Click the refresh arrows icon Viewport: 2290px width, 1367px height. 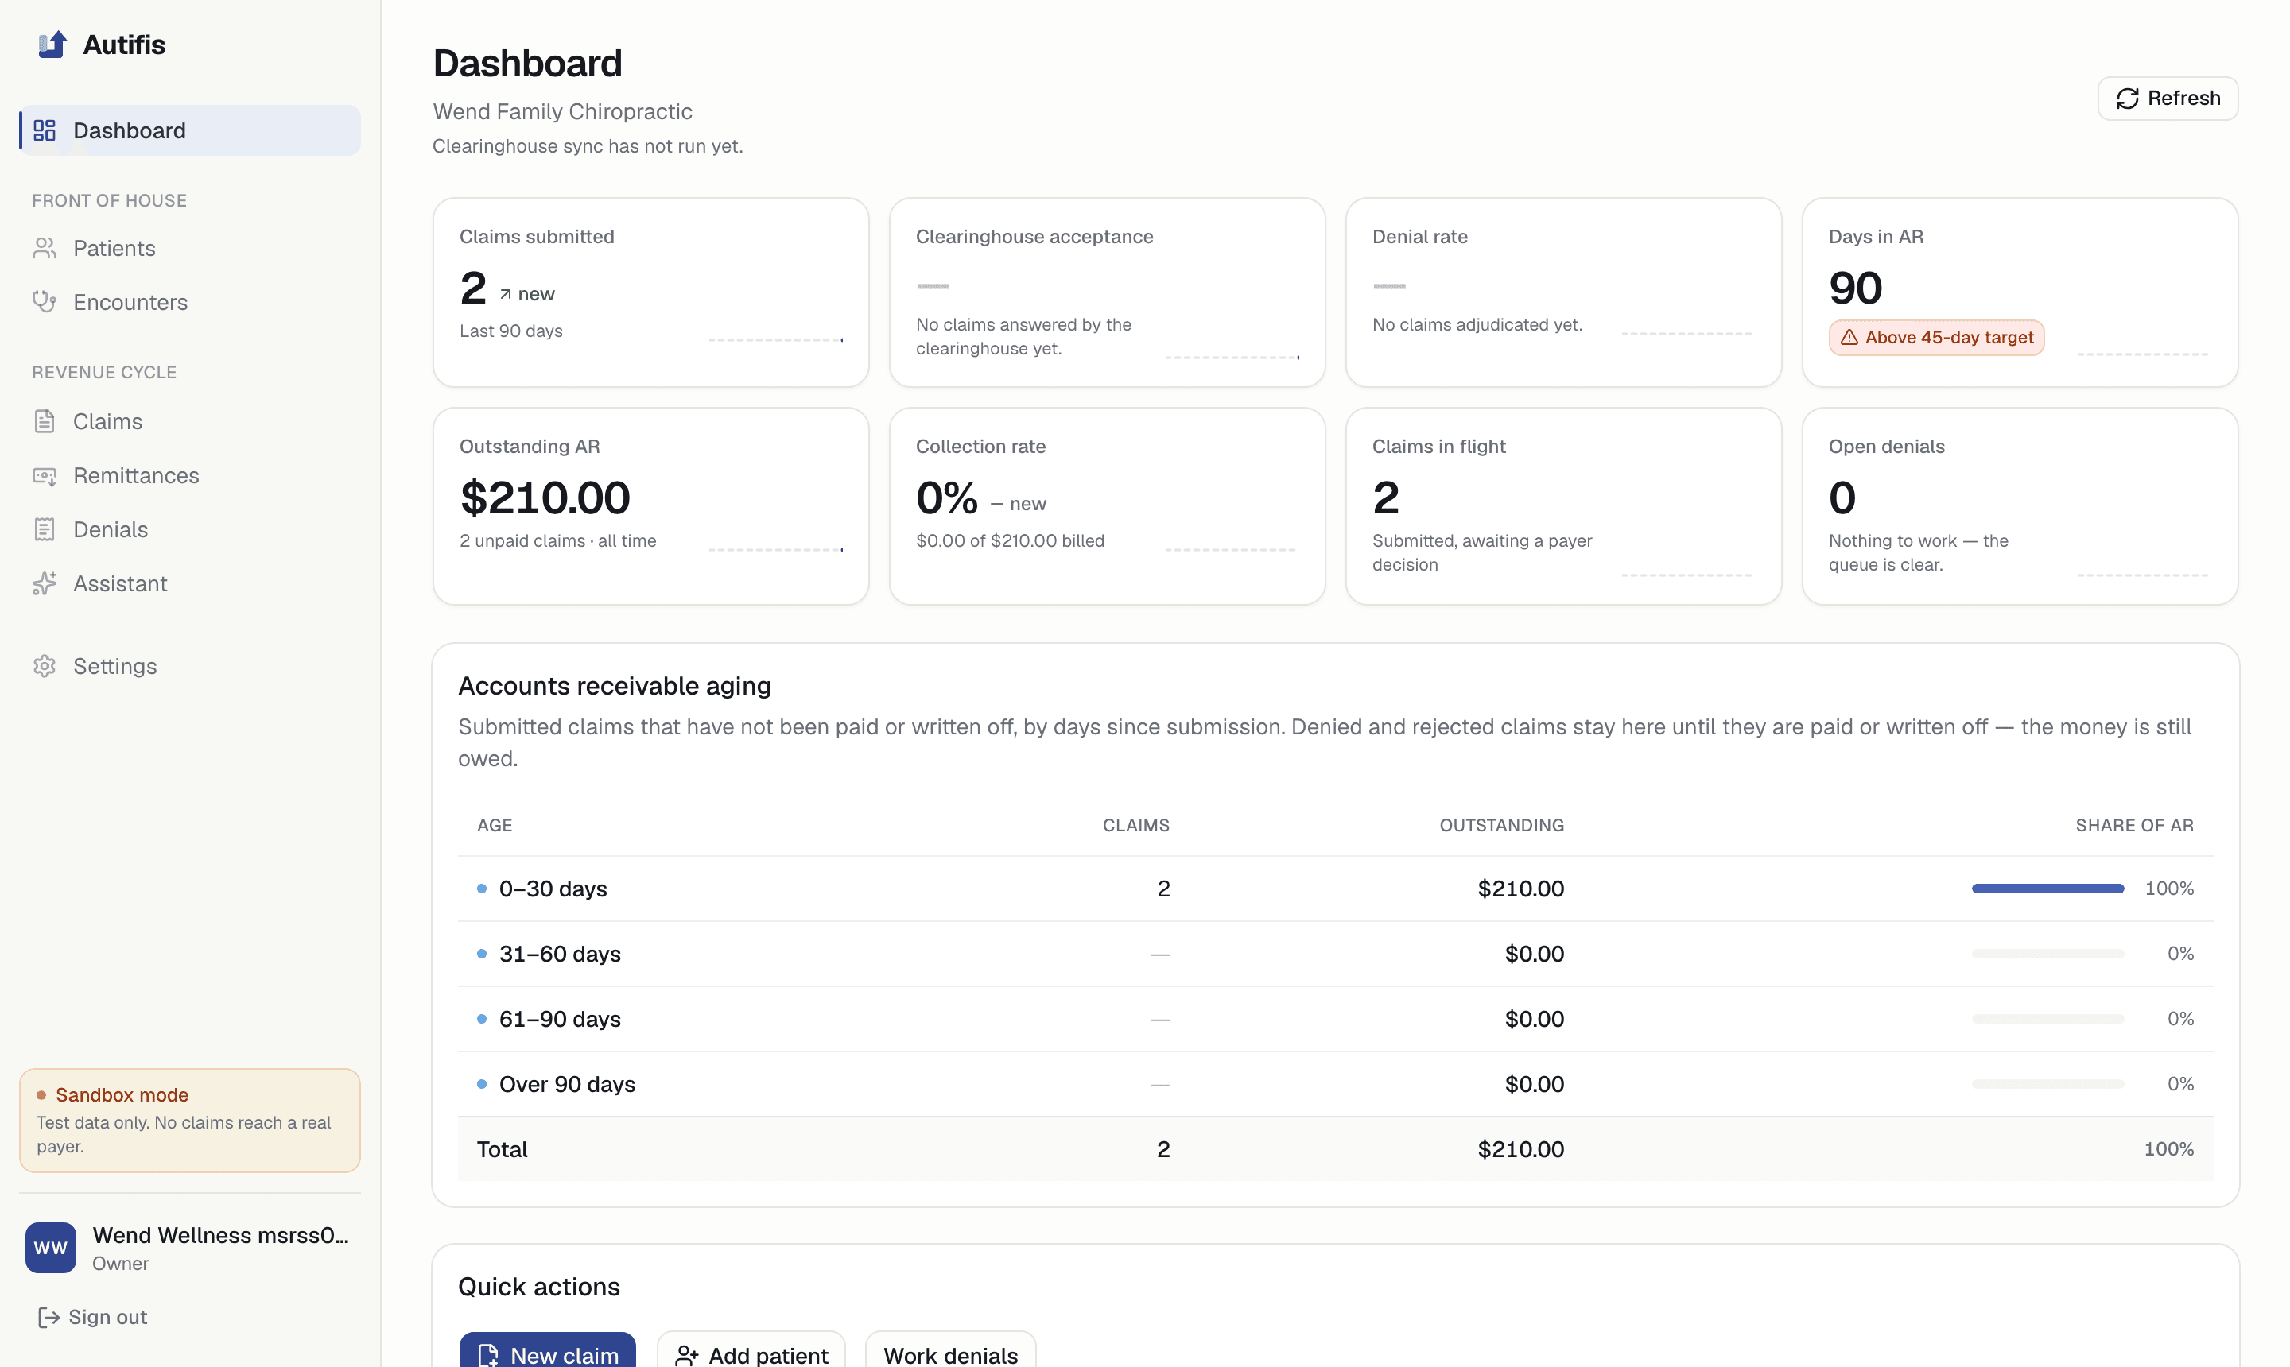[2127, 99]
